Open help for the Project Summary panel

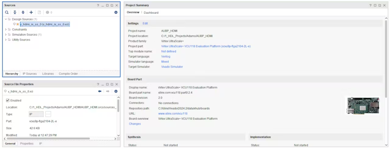click(x=370, y=5)
